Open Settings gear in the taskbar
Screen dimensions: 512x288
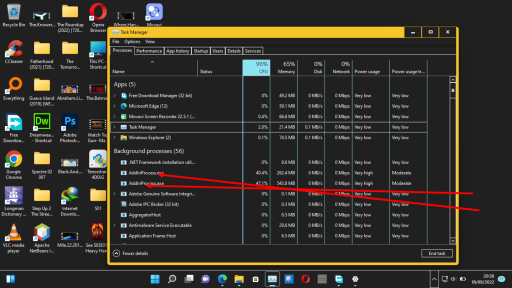click(355, 279)
